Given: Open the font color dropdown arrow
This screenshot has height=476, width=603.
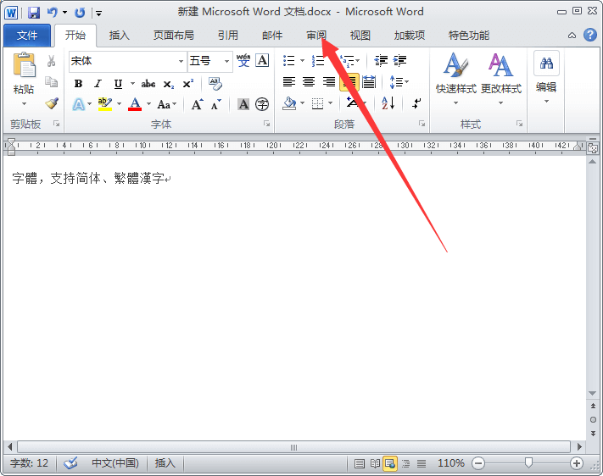Looking at the screenshot, I should point(148,104).
